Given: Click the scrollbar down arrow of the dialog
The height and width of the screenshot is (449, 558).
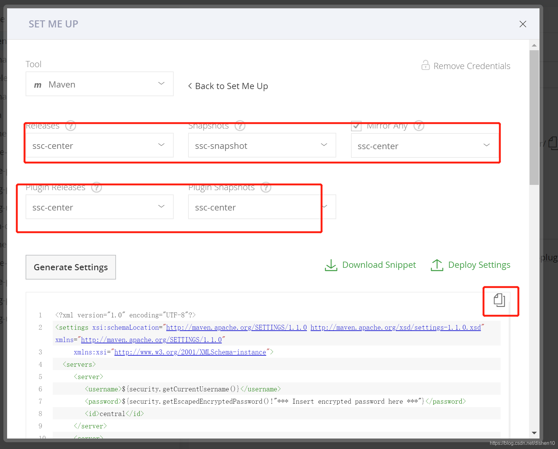Looking at the screenshot, I should click(x=534, y=433).
